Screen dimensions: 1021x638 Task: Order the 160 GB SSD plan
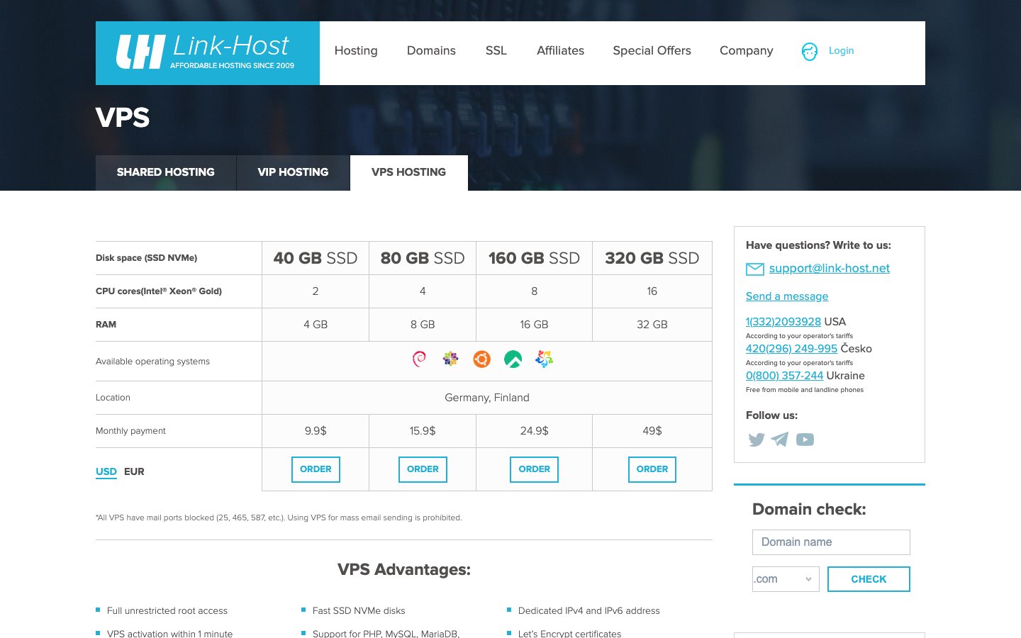pyautogui.click(x=534, y=469)
